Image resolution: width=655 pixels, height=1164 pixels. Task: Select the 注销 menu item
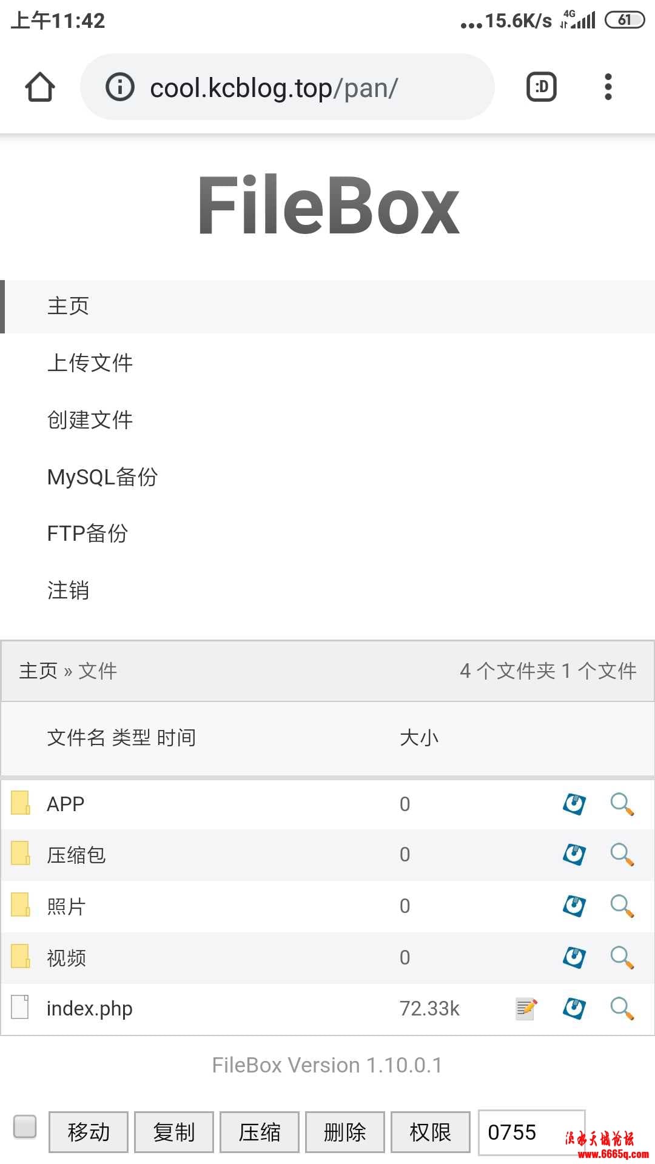pos(68,590)
